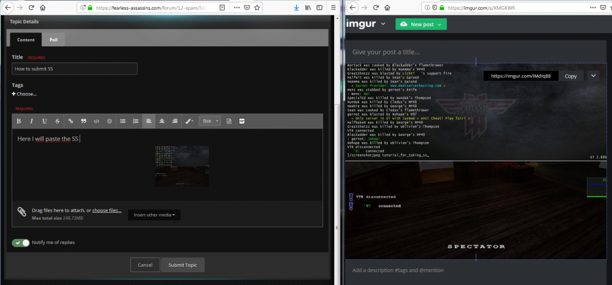Click the uploaded game screenshot on imgur
612x285 pixels.
pyautogui.click(x=476, y=161)
